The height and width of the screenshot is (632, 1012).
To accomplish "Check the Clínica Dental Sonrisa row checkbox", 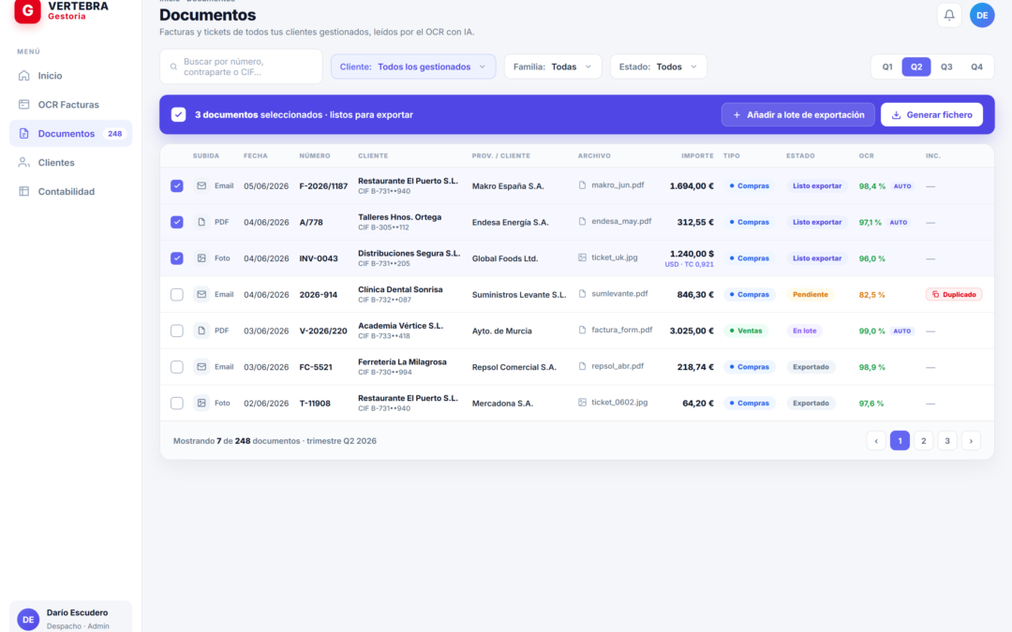I will pos(177,294).
